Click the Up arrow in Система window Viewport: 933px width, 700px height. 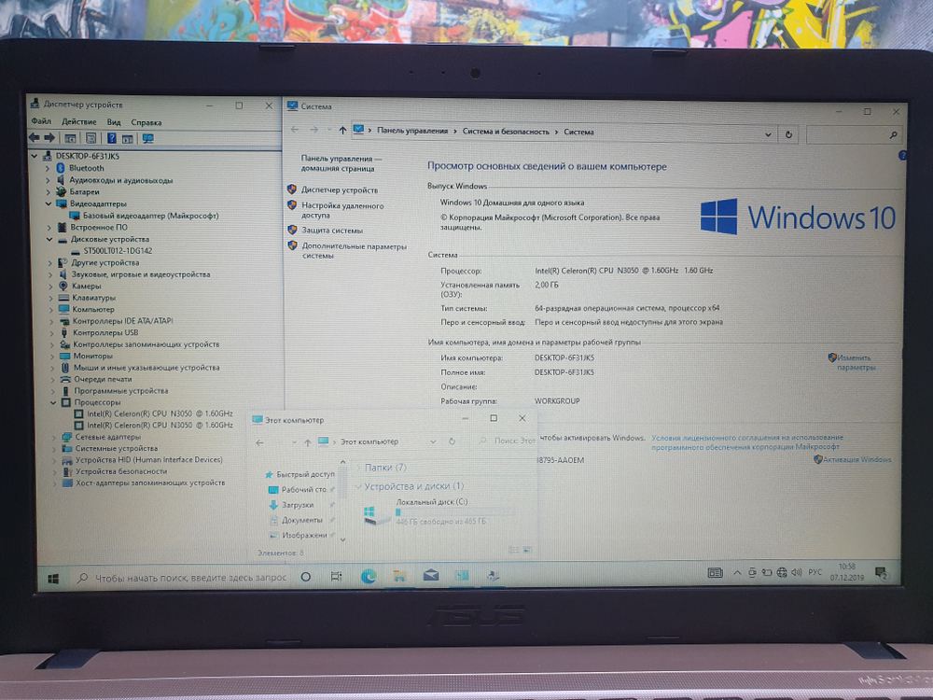coord(342,131)
